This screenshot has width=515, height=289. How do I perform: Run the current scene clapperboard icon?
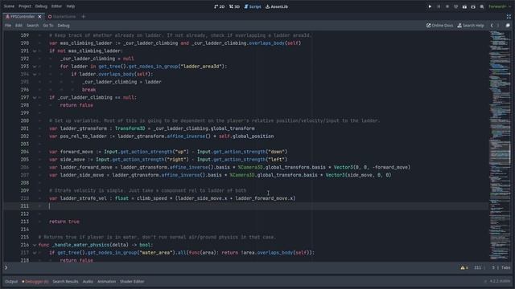464,6
